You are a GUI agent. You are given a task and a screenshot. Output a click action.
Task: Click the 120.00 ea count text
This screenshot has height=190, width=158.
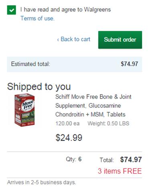click(67, 123)
